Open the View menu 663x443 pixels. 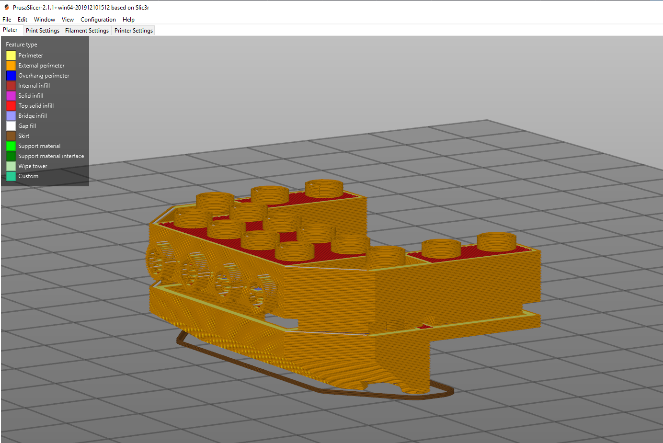[67, 20]
